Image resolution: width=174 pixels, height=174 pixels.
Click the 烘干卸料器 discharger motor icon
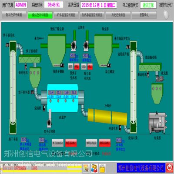(32, 92)
